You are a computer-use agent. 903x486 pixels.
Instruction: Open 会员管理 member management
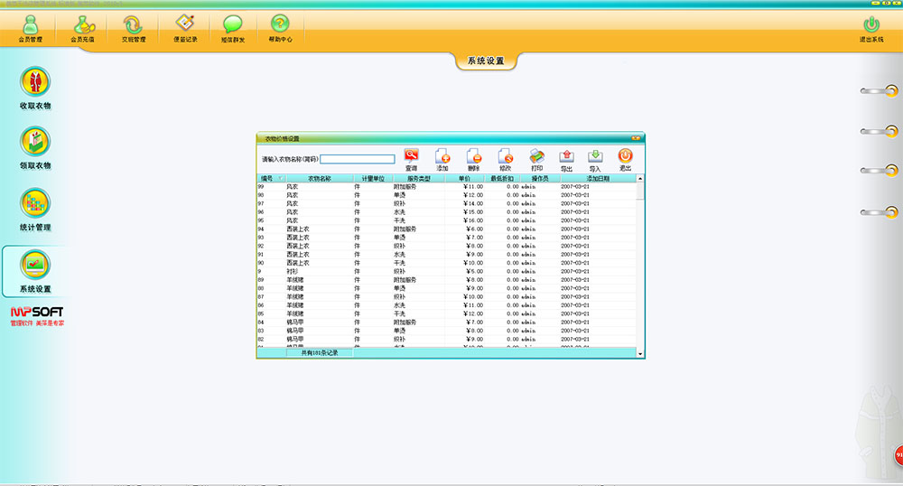[x=30, y=28]
